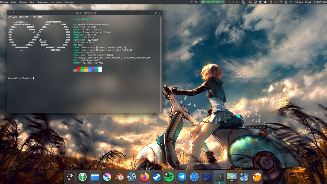327x184 pixels.
Task: Activate the Konsole dock icon
Action: tap(219, 177)
